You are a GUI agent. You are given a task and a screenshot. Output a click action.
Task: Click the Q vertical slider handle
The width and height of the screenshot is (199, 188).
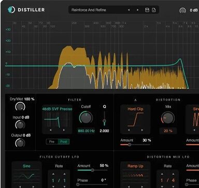(x=104, y=121)
